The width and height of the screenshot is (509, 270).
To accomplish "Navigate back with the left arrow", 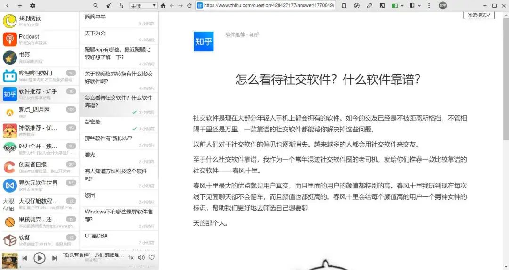I will pyautogui.click(x=172, y=6).
